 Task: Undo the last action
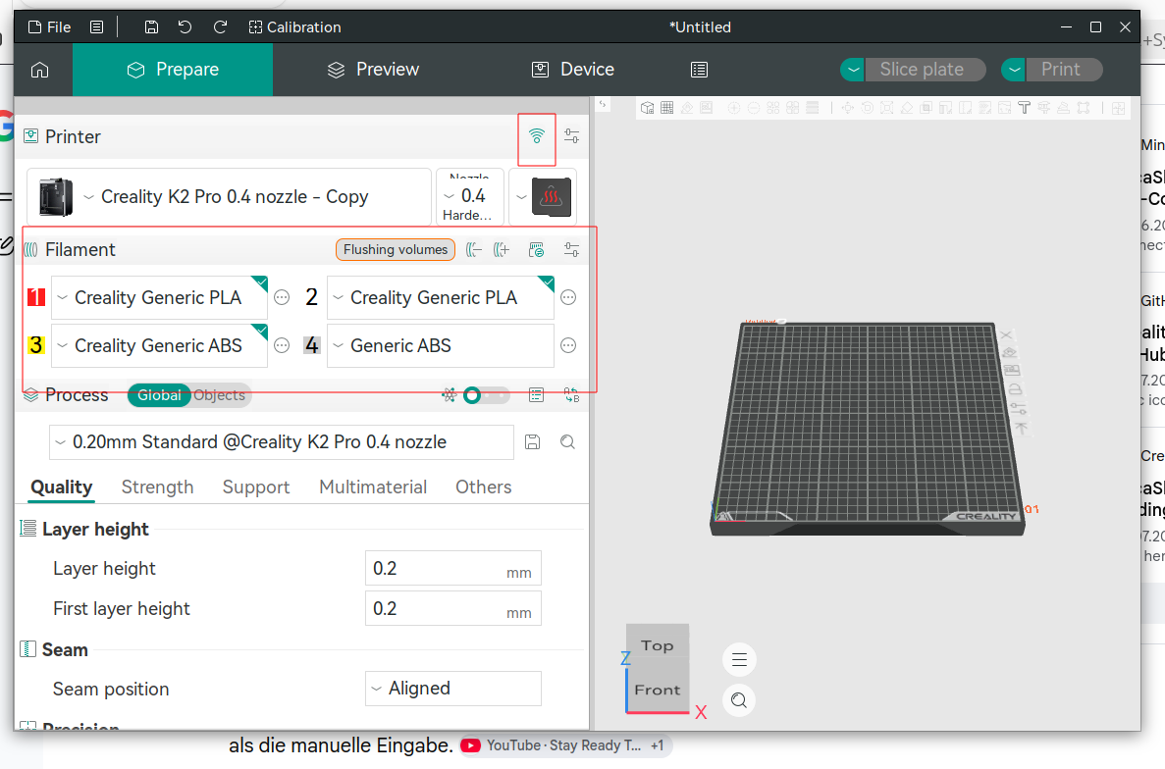click(x=185, y=27)
